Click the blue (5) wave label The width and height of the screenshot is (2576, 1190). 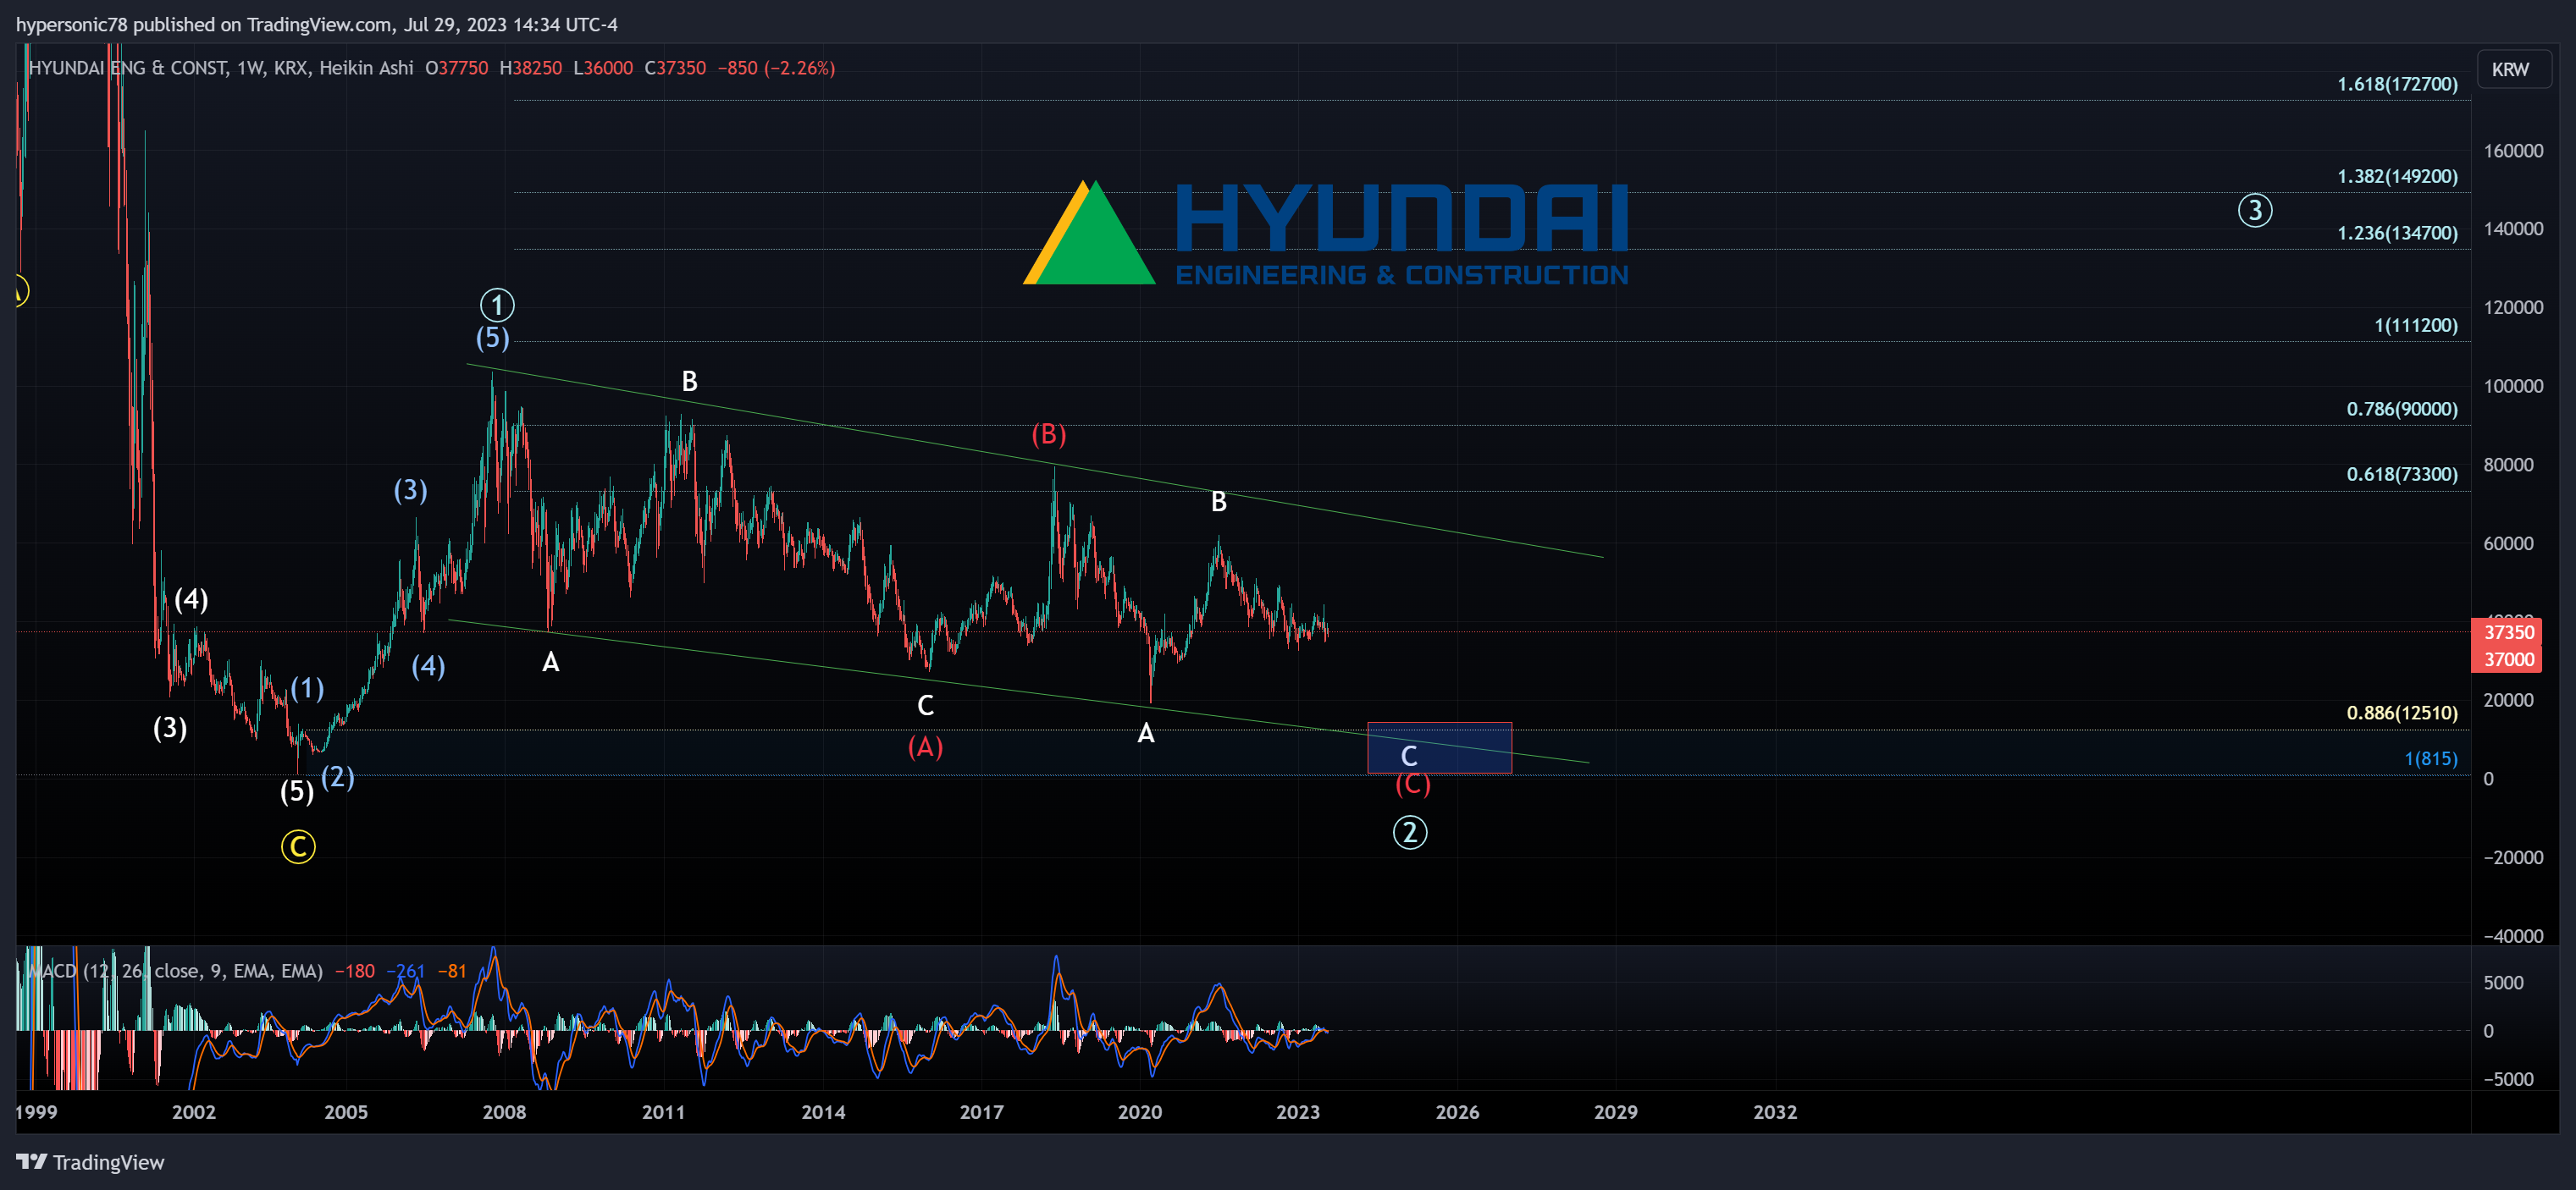click(492, 338)
